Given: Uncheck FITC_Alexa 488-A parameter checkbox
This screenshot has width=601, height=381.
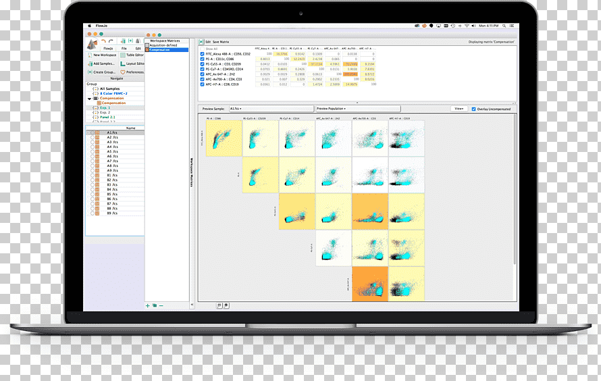Looking at the screenshot, I should tap(202, 54).
